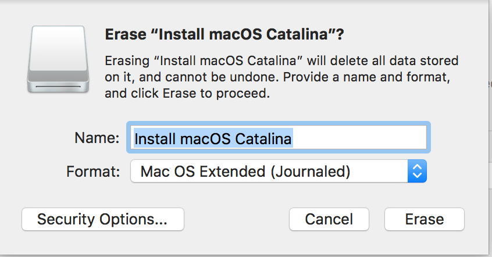Focus the Name text field
The image size is (492, 257).
(x=279, y=138)
